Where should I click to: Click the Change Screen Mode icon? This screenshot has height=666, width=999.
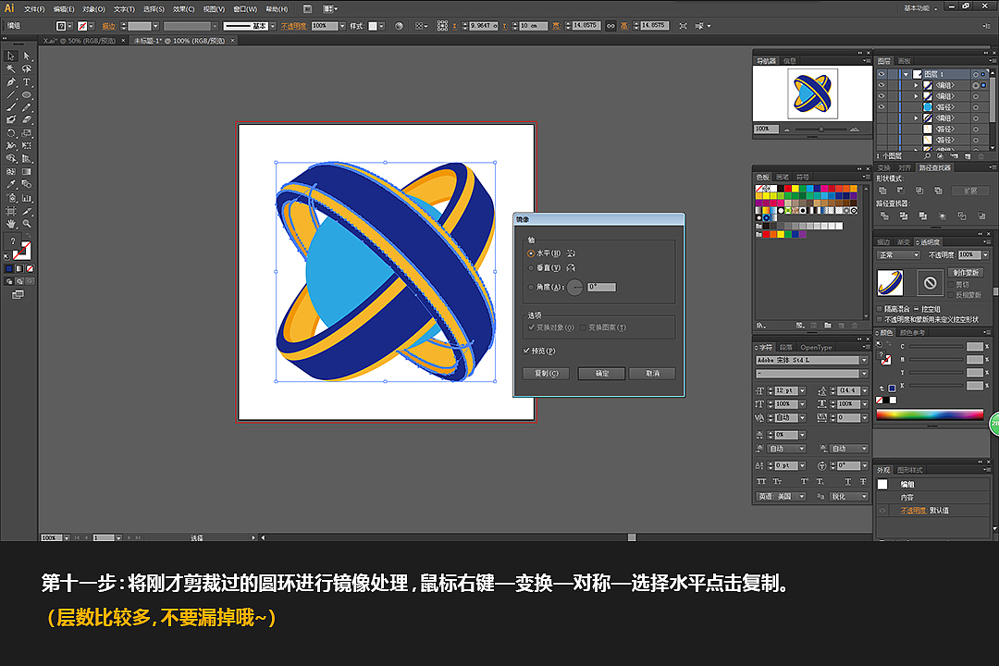point(18,294)
